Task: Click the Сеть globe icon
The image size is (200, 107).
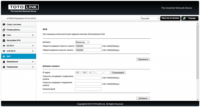Action: coord(4,35)
